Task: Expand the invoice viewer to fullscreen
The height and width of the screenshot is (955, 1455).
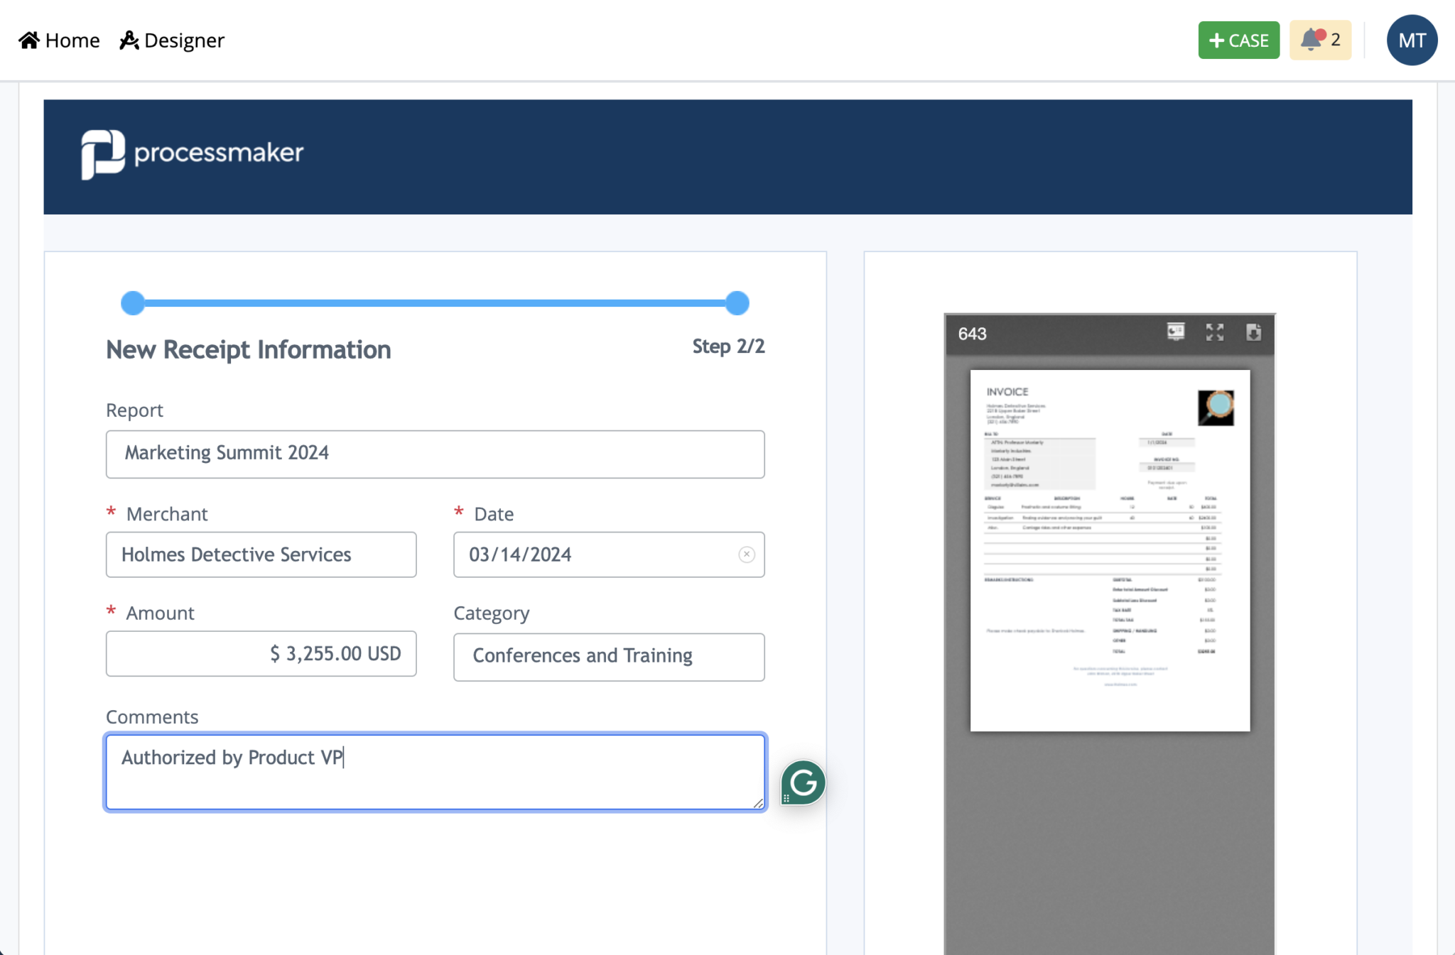Action: [x=1214, y=332]
